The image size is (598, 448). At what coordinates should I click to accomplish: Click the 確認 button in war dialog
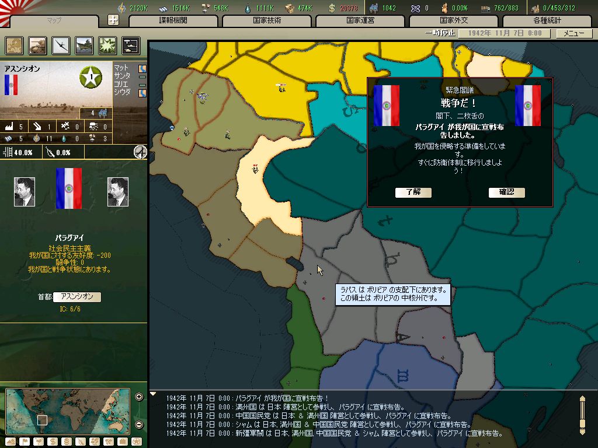click(507, 192)
